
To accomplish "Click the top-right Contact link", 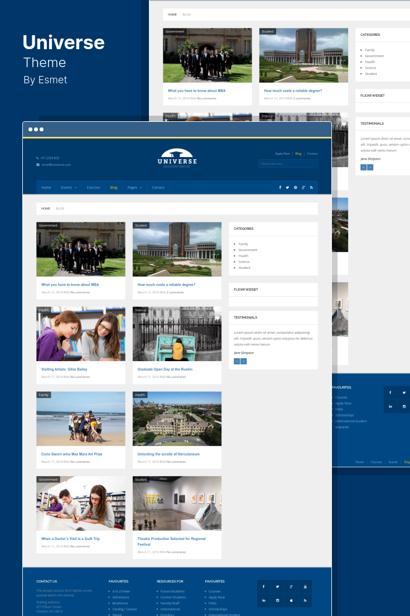I will [x=312, y=154].
